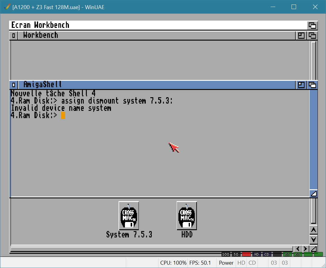
Task: Toggle the AmigaShell window zoom gadget
Action: pyautogui.click(x=301, y=85)
